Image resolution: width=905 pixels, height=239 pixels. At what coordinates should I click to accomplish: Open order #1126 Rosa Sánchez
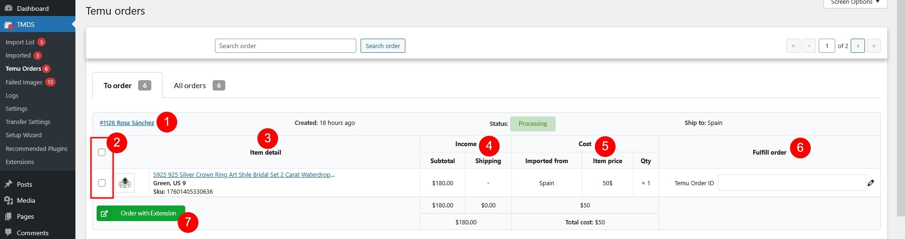click(x=127, y=123)
